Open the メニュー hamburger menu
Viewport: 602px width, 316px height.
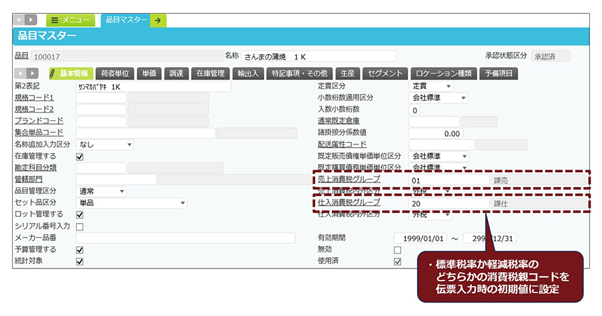[70, 20]
